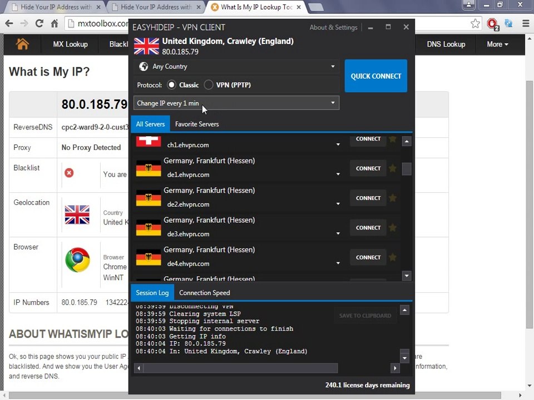Click the 240.1 license days remaining text
Viewport: 534px width, 400px height.
click(367, 384)
